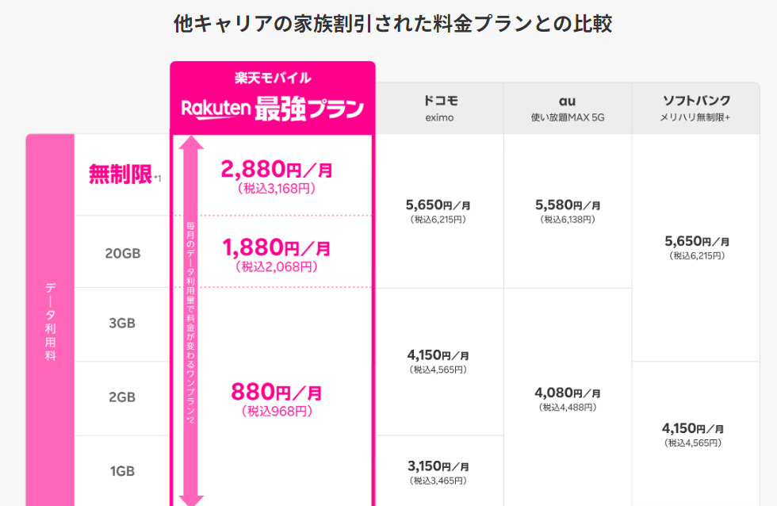The height and width of the screenshot is (506, 777).
Task: Select the ソフトバンク メリハリ無制限+ column header
Action: pyautogui.click(x=696, y=108)
